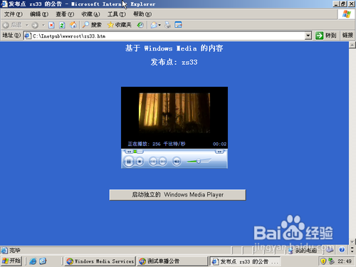Click the volume slider in media player
Screen dimensions: 356x267
[x=199, y=161]
